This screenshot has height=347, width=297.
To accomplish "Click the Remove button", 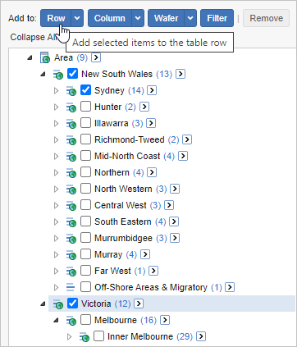I will [x=266, y=18].
